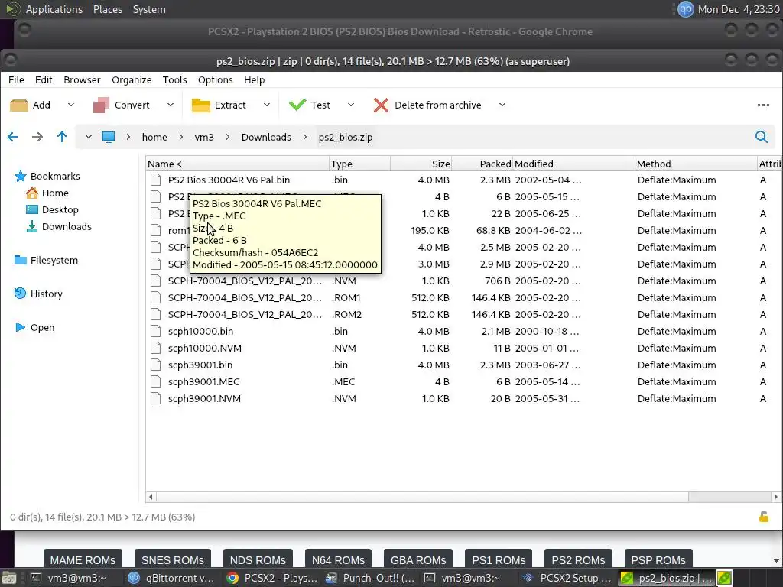Switch to the qBittorrent taskbar window
This screenshot has height=587, width=783.
point(171,578)
